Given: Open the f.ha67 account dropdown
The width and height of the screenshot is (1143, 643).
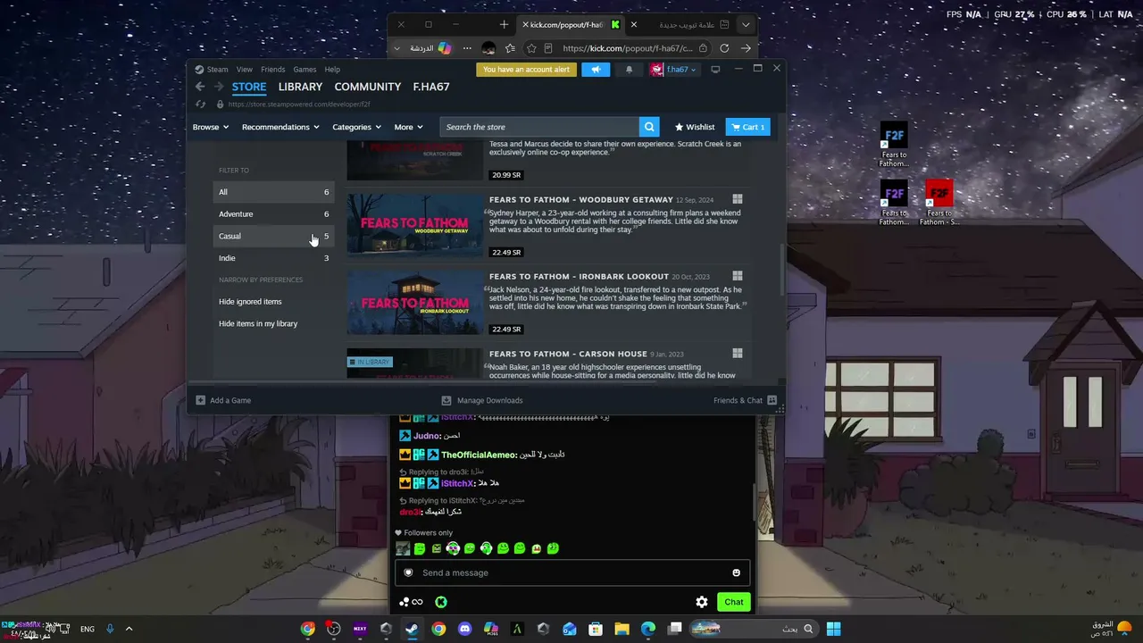Looking at the screenshot, I should point(673,70).
